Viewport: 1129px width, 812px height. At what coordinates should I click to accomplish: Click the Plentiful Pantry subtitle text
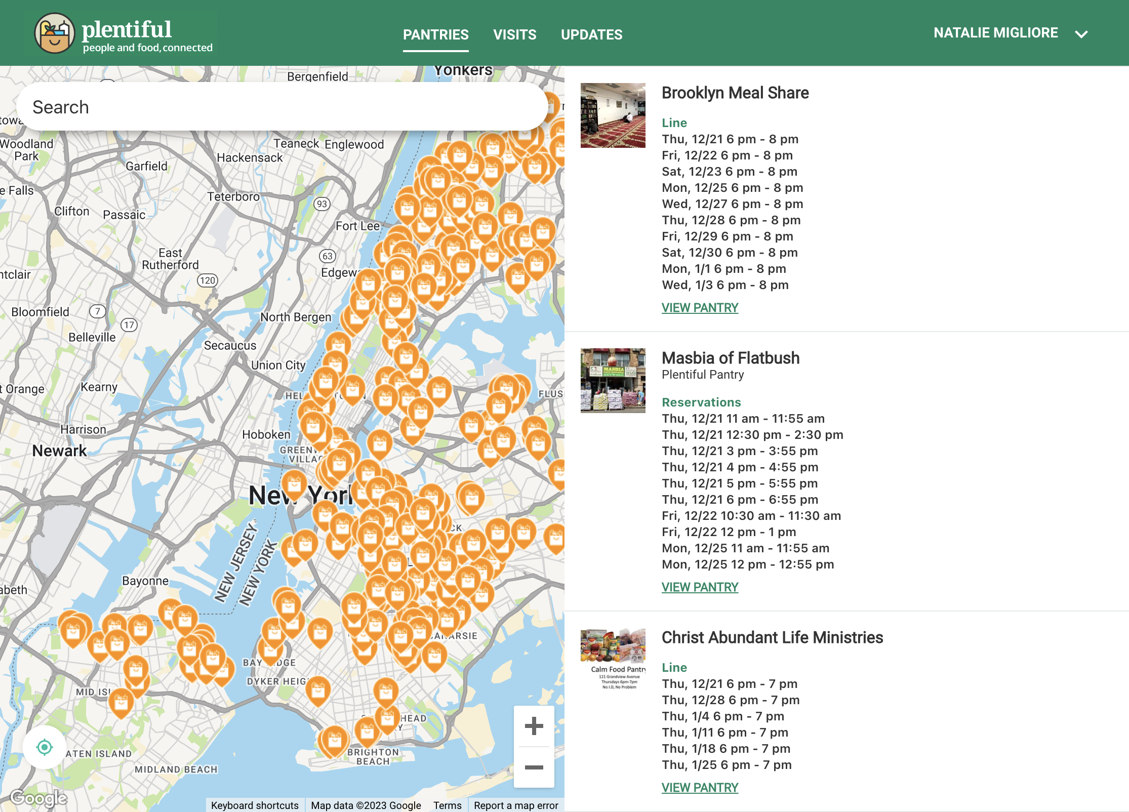tap(703, 375)
